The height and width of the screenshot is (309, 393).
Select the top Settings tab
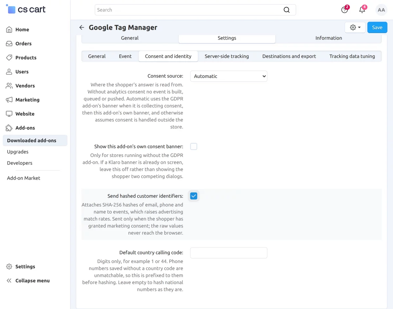point(227,38)
